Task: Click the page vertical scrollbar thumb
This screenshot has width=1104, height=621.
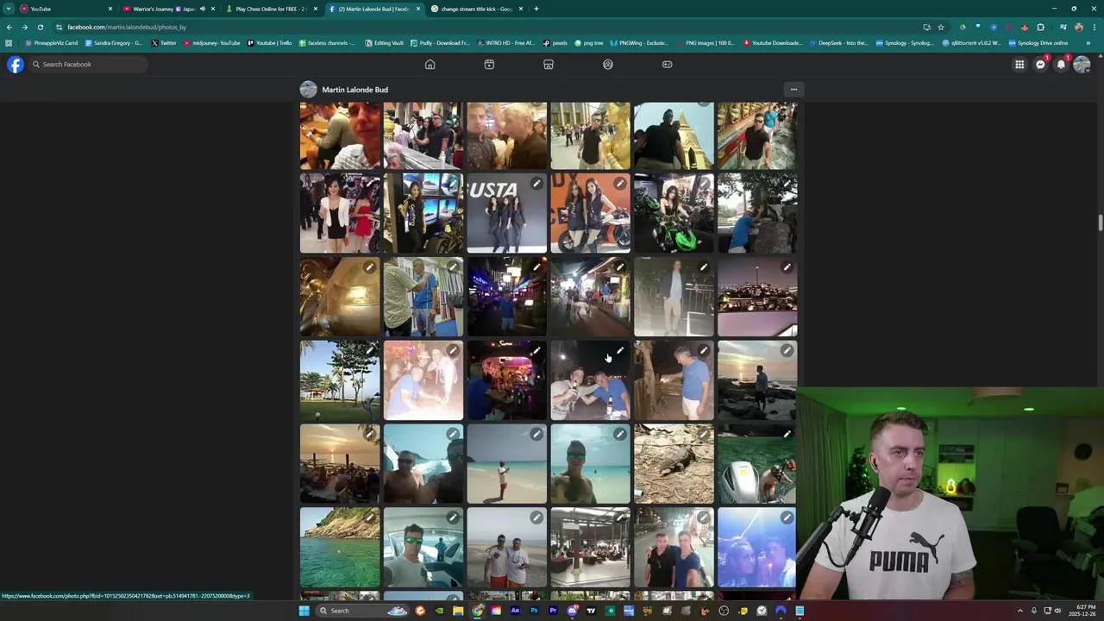Action: [1100, 223]
